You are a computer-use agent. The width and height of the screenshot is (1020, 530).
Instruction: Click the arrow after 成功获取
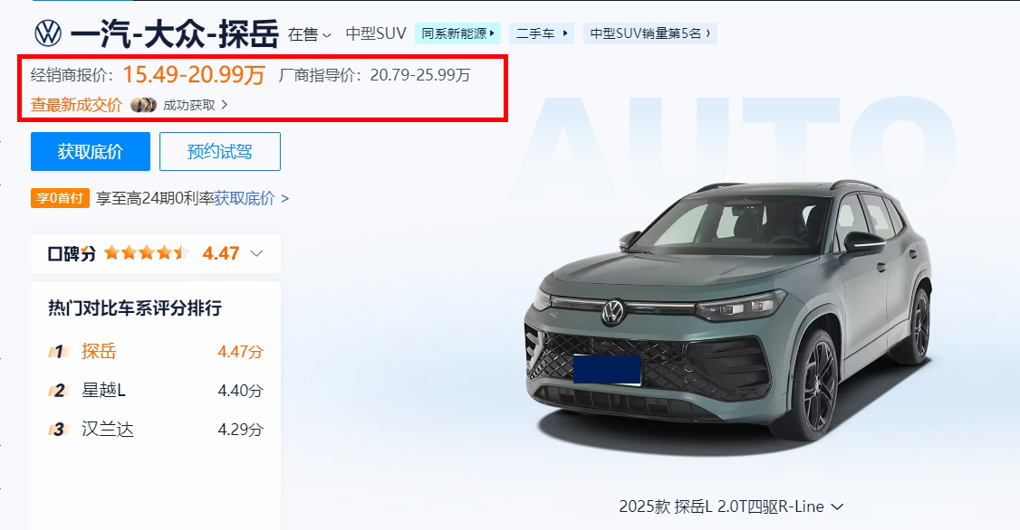coord(225,105)
